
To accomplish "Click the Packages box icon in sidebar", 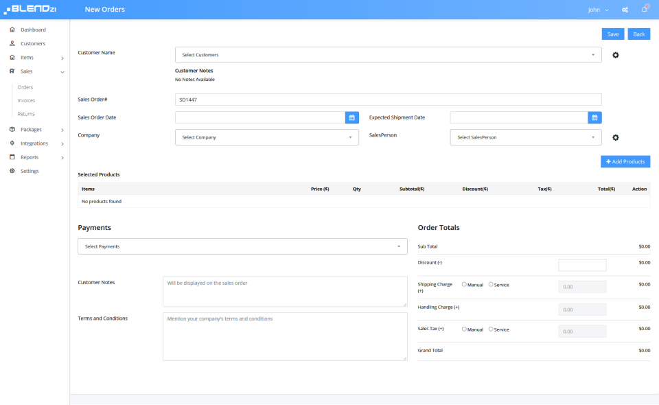I will tap(12, 130).
